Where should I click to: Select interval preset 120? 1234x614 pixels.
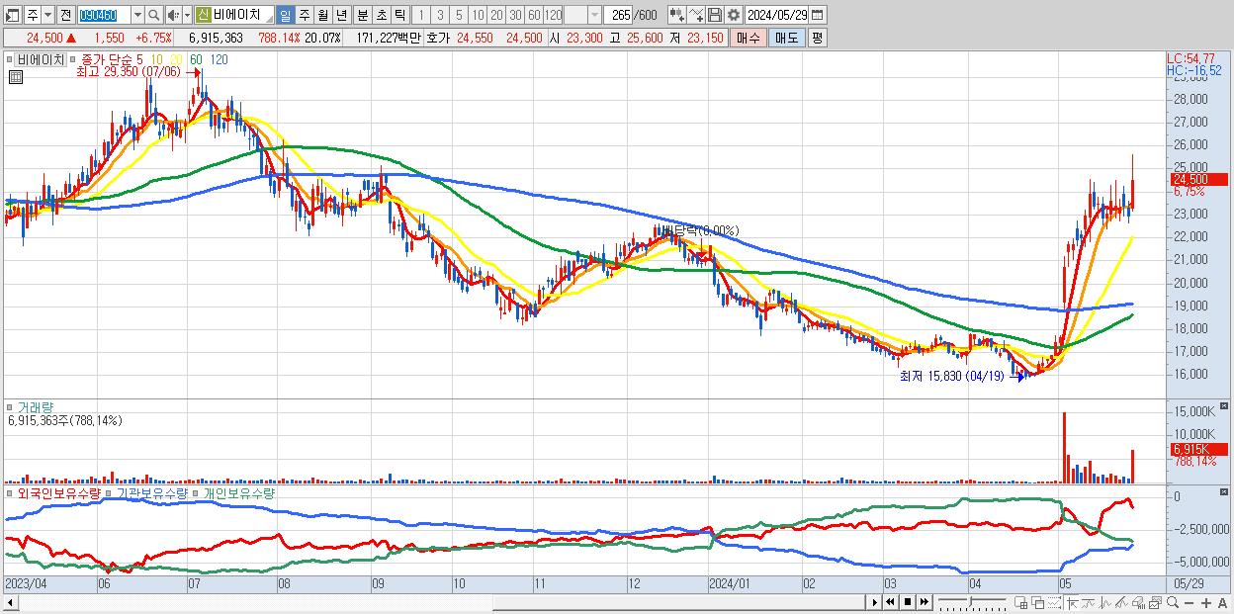[x=553, y=15]
